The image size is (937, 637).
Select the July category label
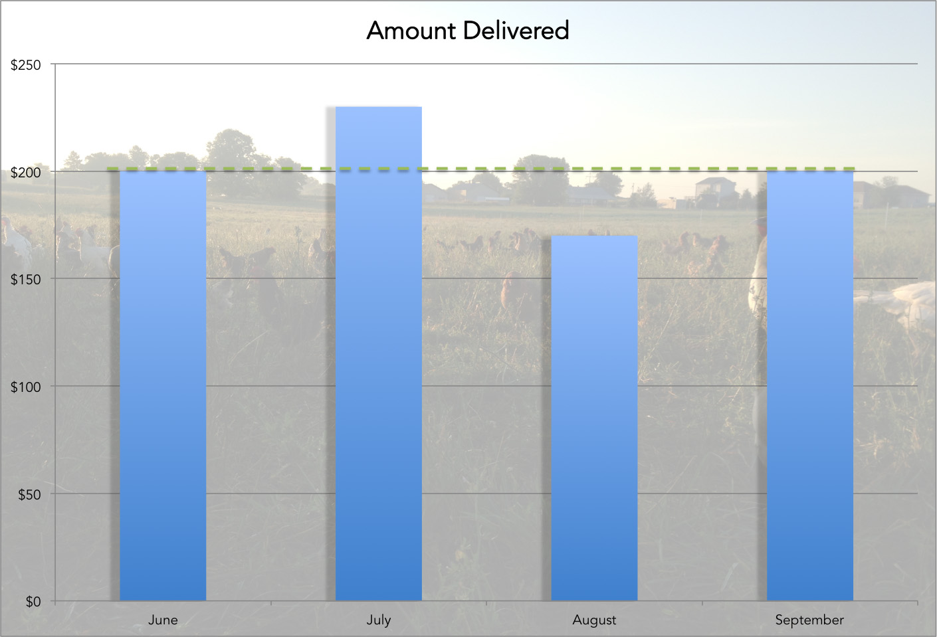tap(378, 620)
